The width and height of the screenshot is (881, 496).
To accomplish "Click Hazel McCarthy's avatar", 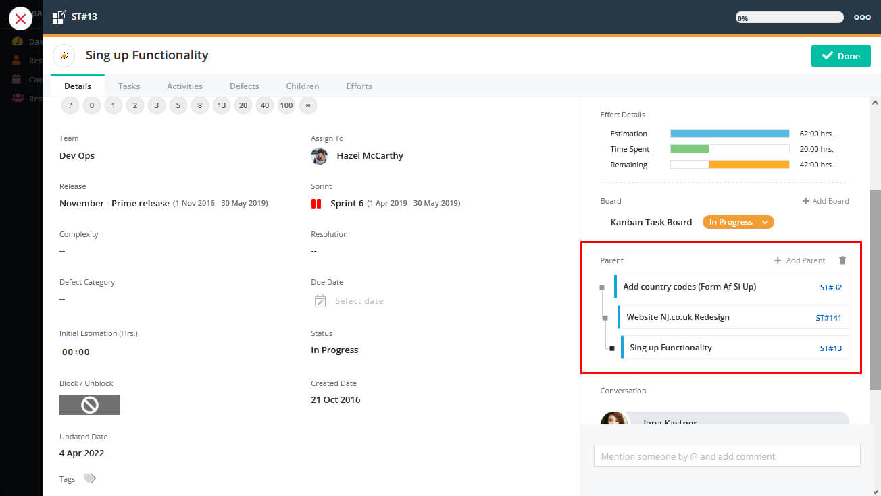I will tap(319, 156).
